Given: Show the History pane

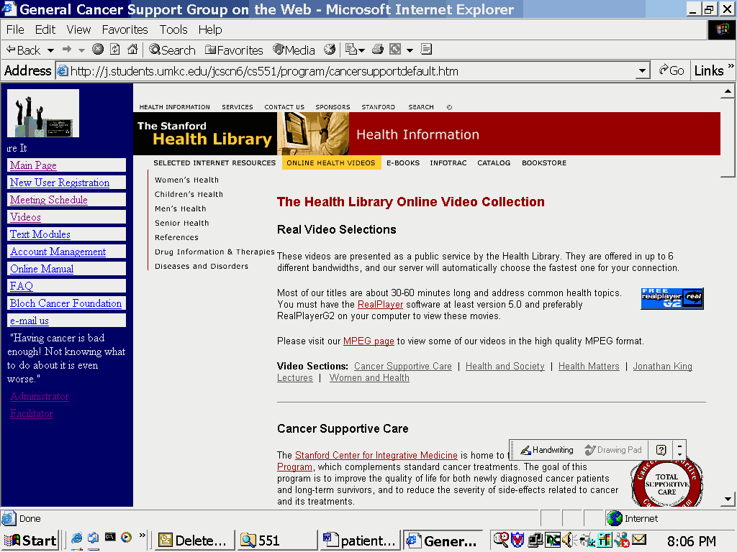Looking at the screenshot, I should point(330,50).
